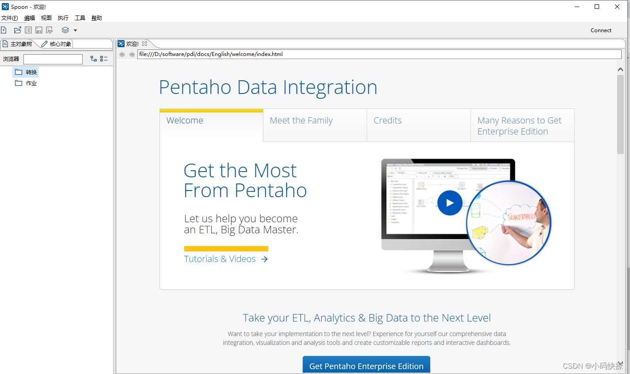Open Many Reasons to Get Enterprise Edition tab
630x374 pixels.
(x=523, y=125)
